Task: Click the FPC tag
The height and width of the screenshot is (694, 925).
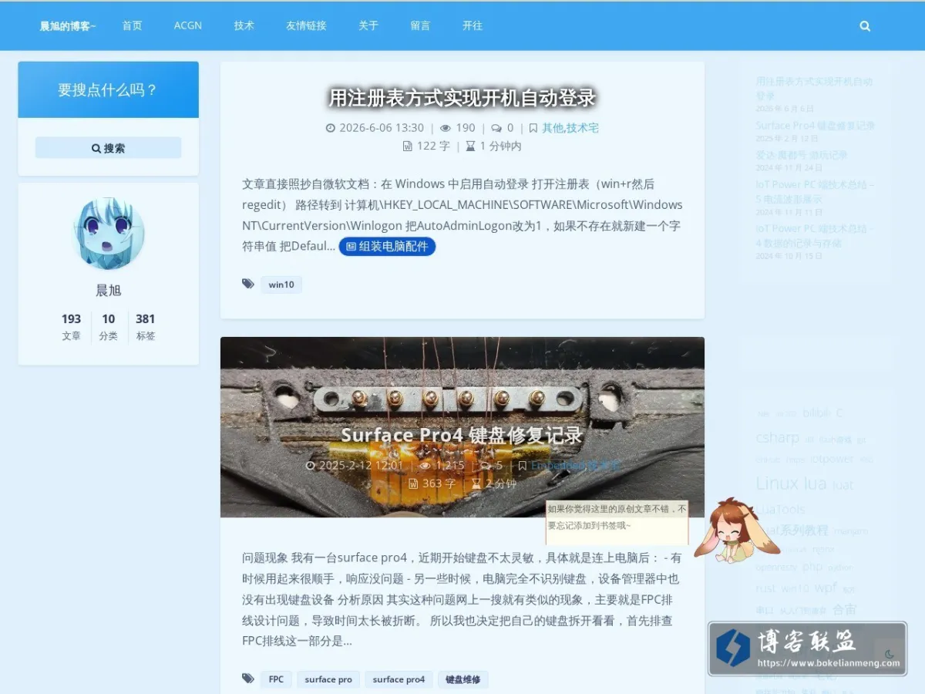Action: click(276, 679)
